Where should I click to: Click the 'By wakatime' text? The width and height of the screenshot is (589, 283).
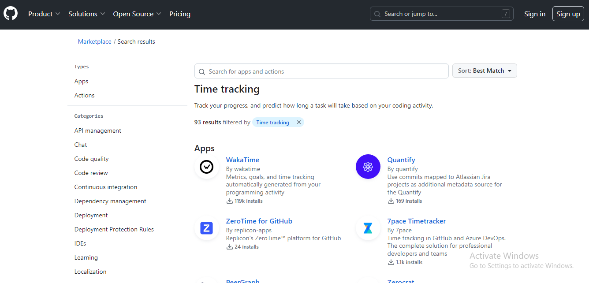[x=243, y=169]
